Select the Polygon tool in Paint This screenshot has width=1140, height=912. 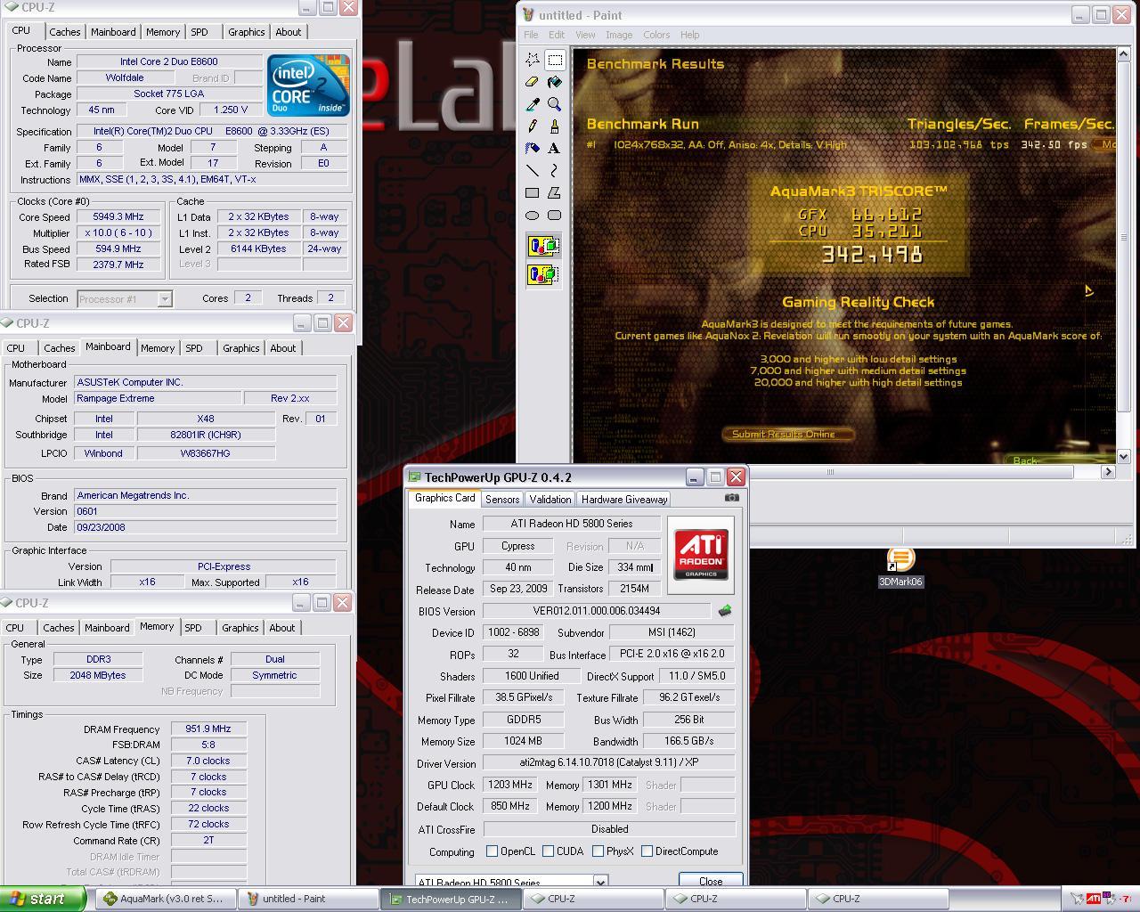pos(555,192)
